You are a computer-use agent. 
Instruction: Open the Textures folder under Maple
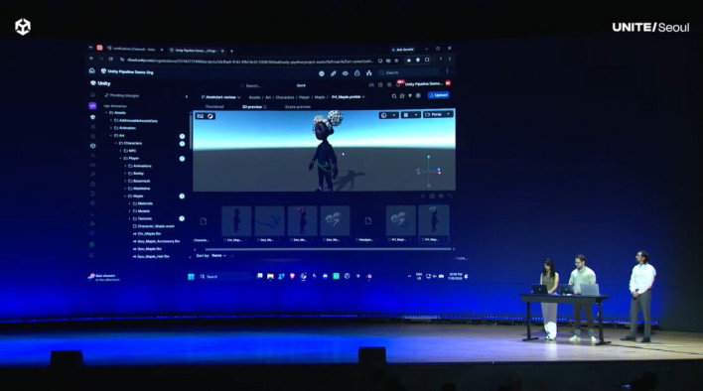tap(144, 218)
